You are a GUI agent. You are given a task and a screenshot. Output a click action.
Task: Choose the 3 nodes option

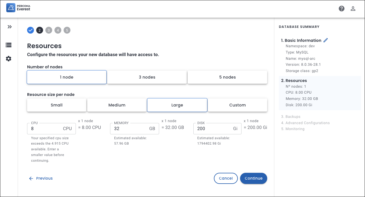pyautogui.click(x=147, y=77)
